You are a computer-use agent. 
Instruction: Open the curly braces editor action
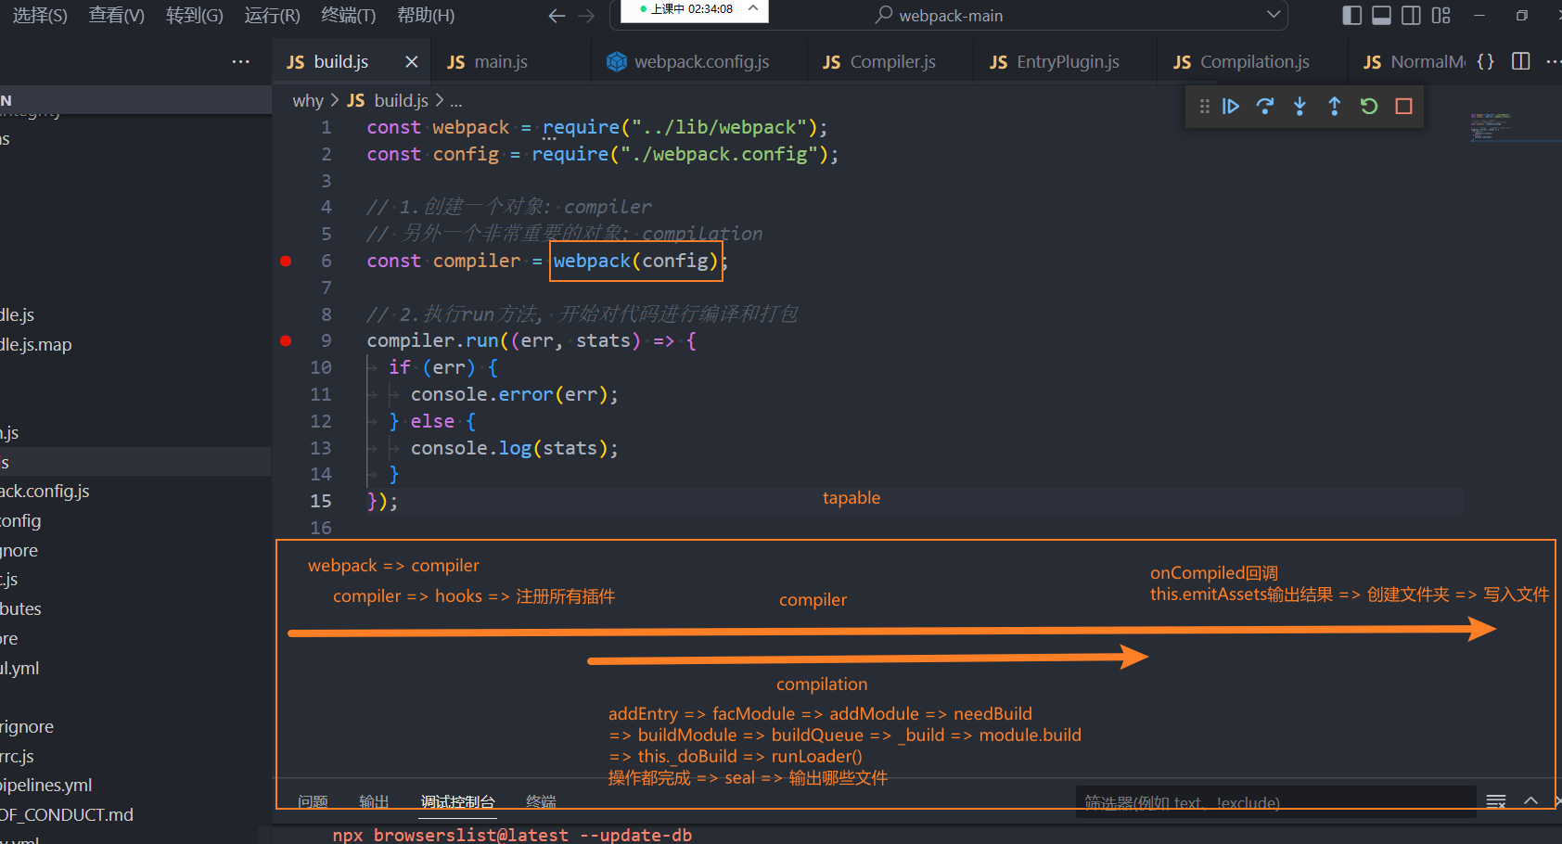click(1486, 61)
